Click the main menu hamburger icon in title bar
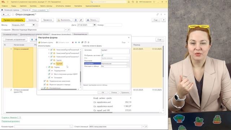Image resolution: width=231 pixels, height=130 pixels. click(x=8, y=2)
